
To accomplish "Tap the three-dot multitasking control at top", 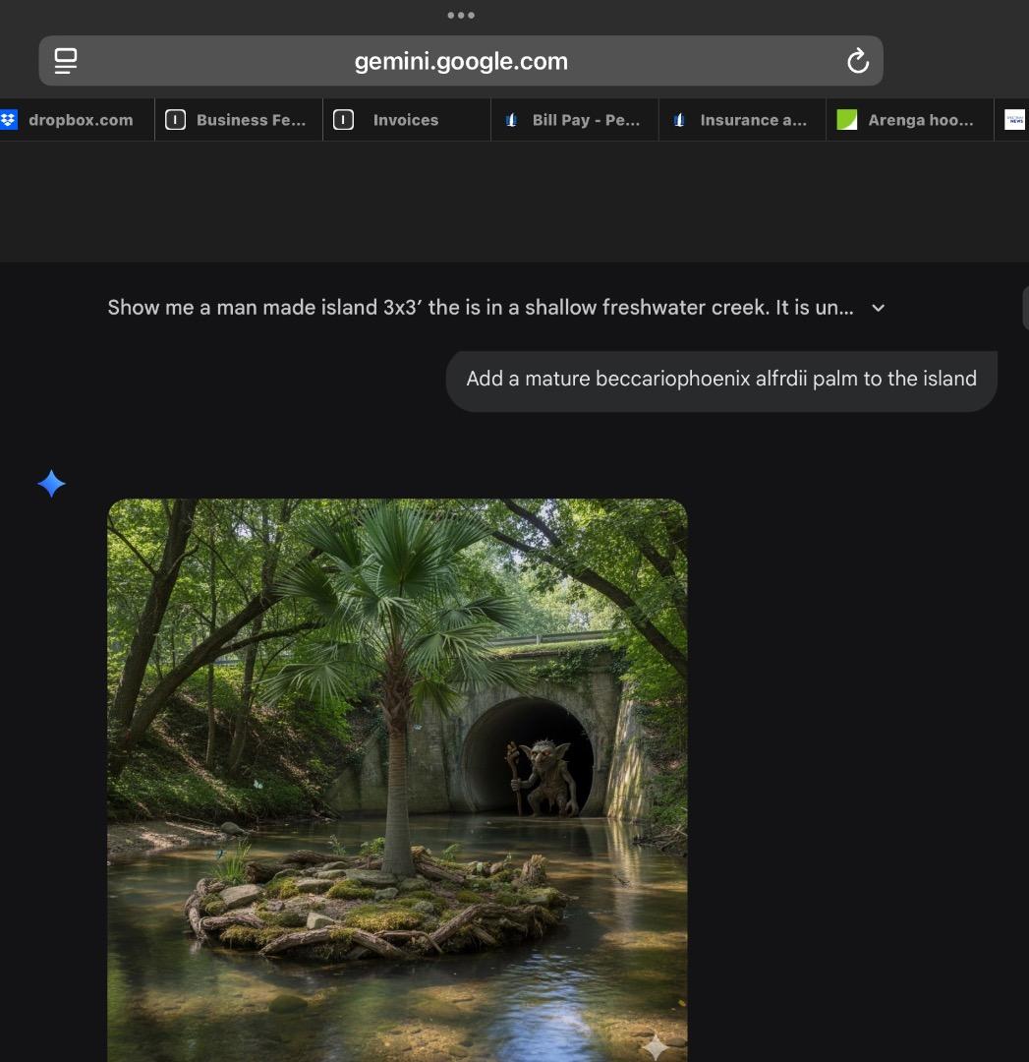I will 460,15.
